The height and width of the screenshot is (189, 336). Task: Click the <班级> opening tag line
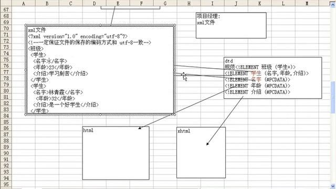[x=36, y=49]
